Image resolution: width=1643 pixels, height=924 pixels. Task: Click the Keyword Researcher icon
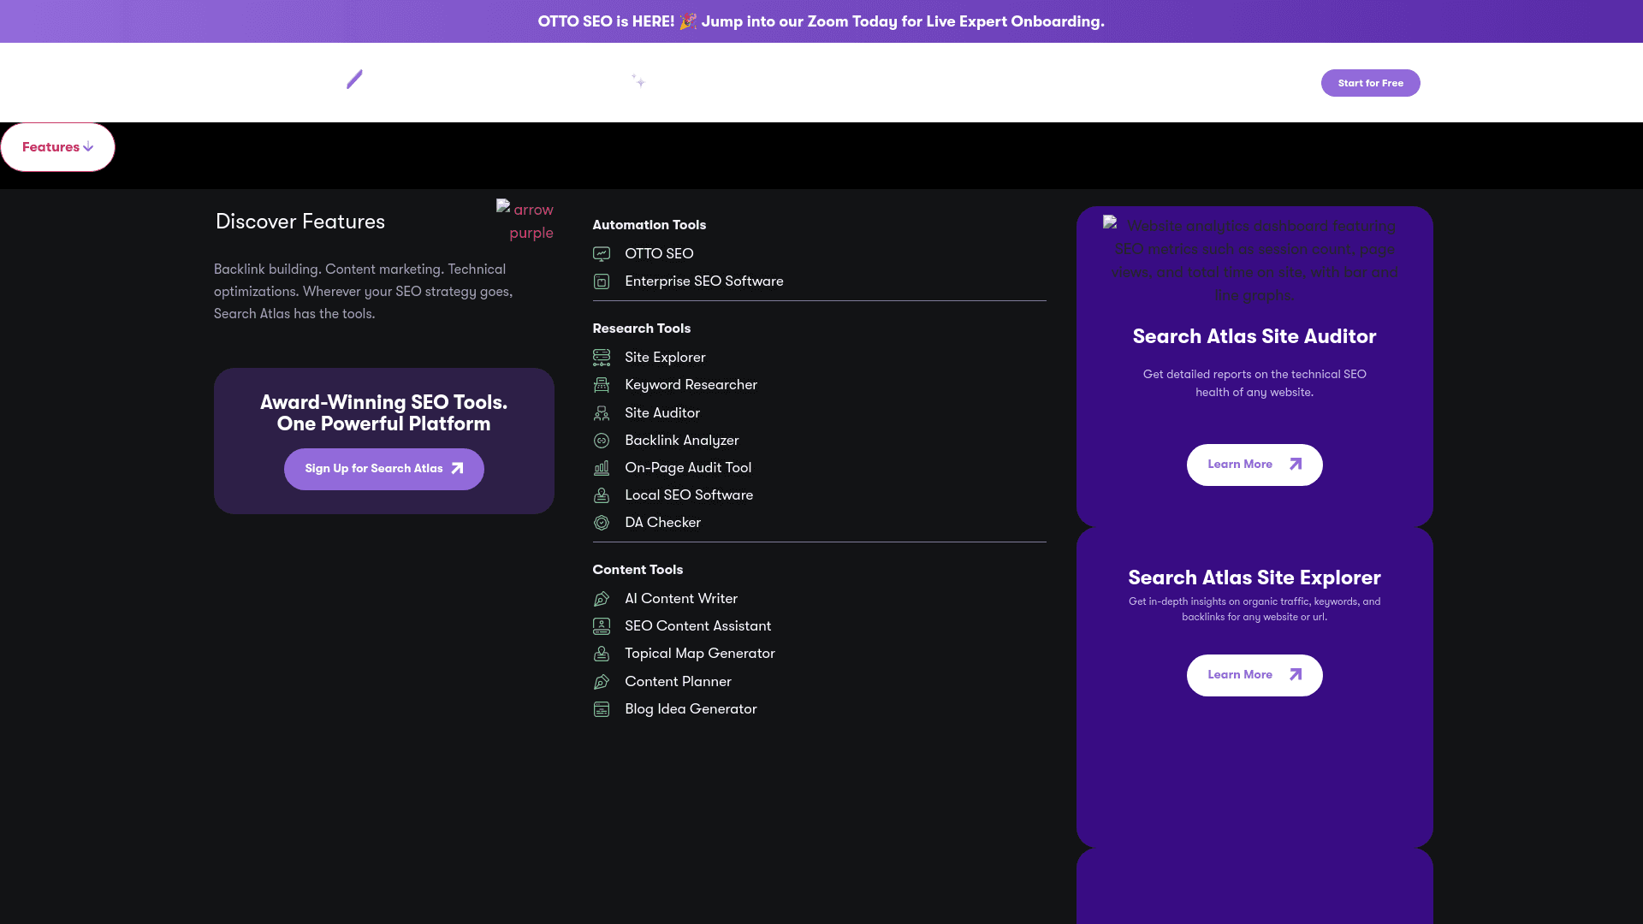(602, 385)
